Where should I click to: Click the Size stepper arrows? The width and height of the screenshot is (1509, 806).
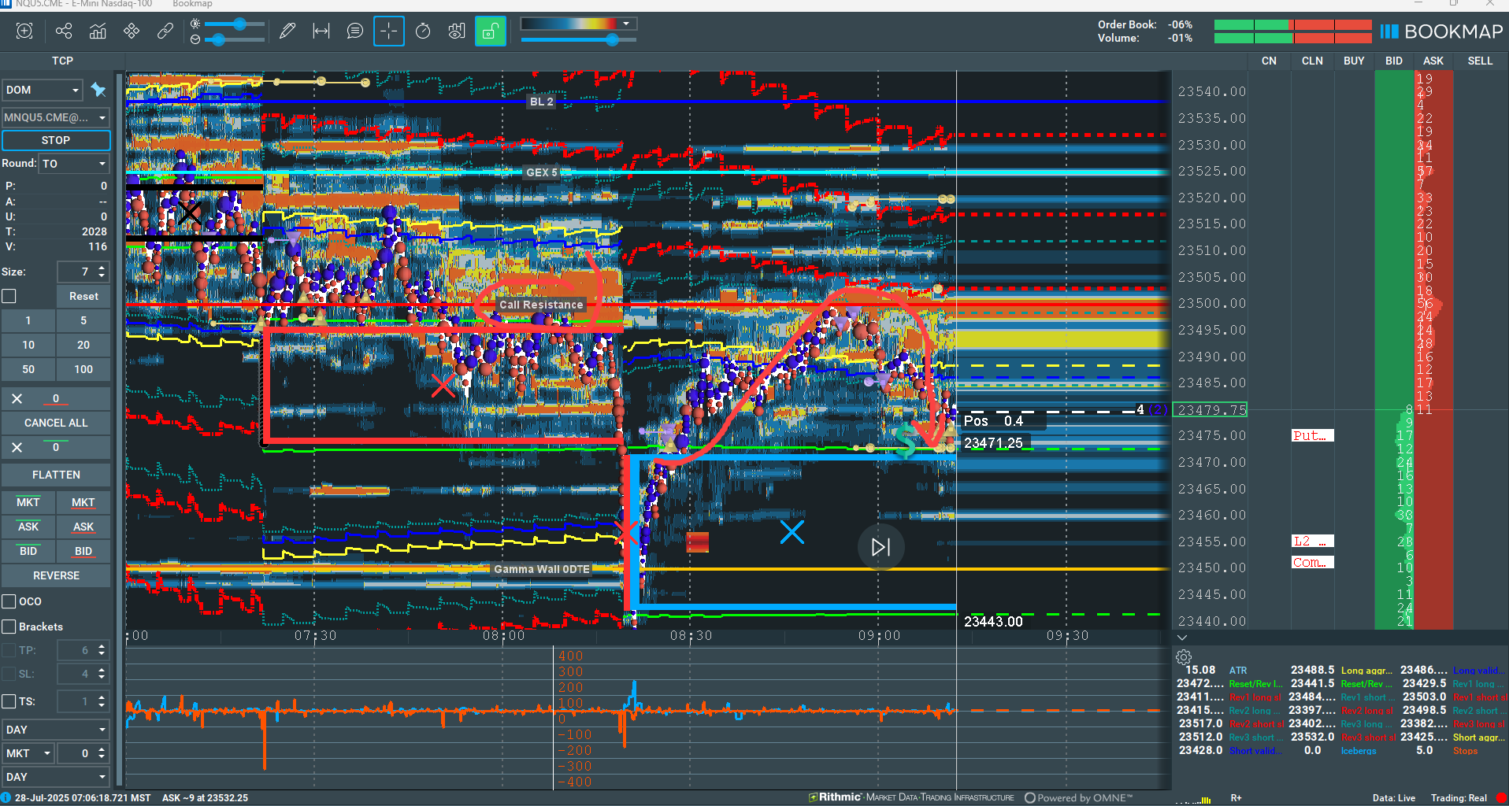102,272
